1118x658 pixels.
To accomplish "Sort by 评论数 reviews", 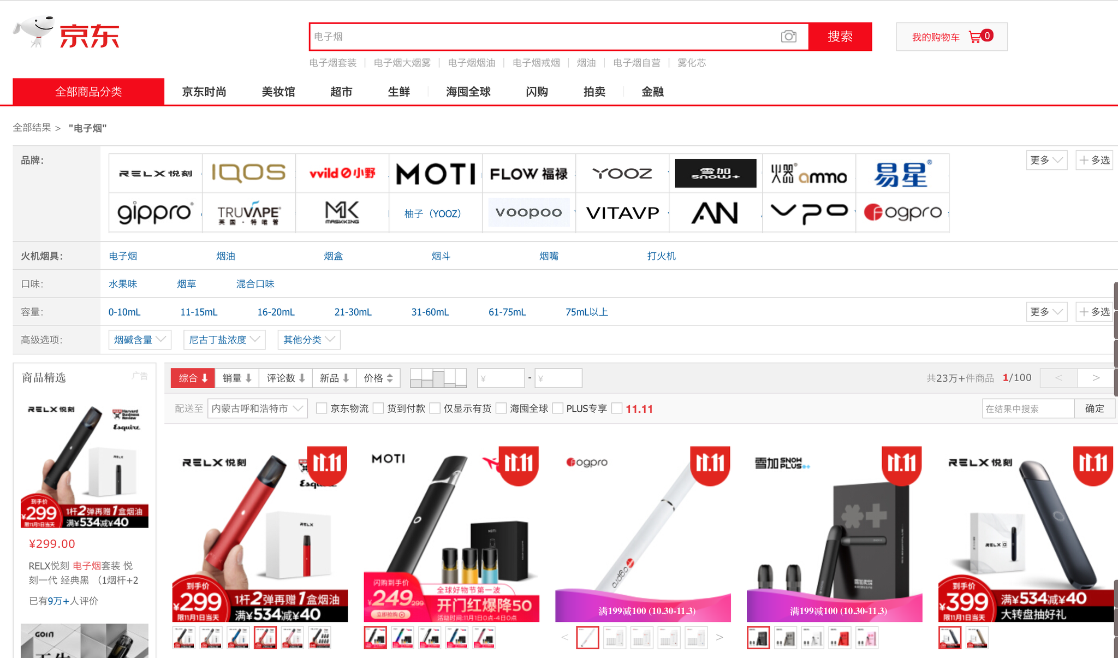I will click(286, 378).
